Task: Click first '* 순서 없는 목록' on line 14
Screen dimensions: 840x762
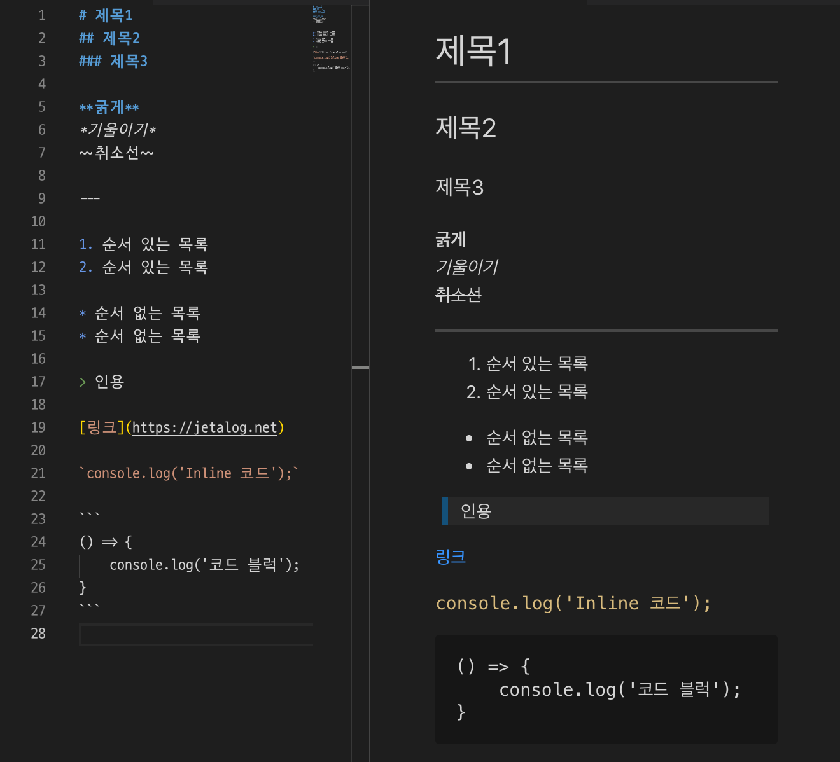Action: pos(140,313)
